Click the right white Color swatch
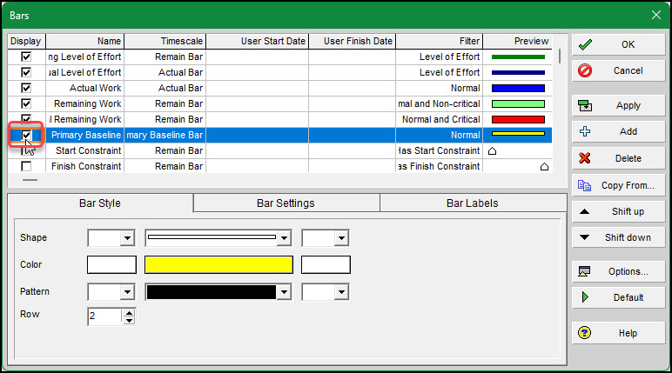This screenshot has height=373, width=672. coord(326,264)
